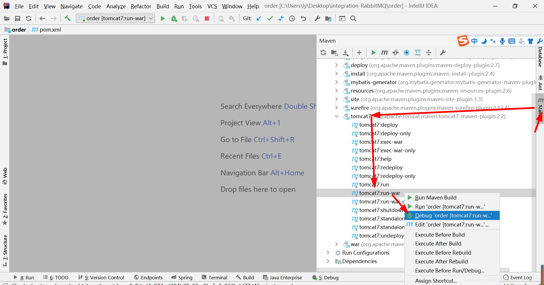
Task: Click the Back navigation arrow
Action: point(43,18)
